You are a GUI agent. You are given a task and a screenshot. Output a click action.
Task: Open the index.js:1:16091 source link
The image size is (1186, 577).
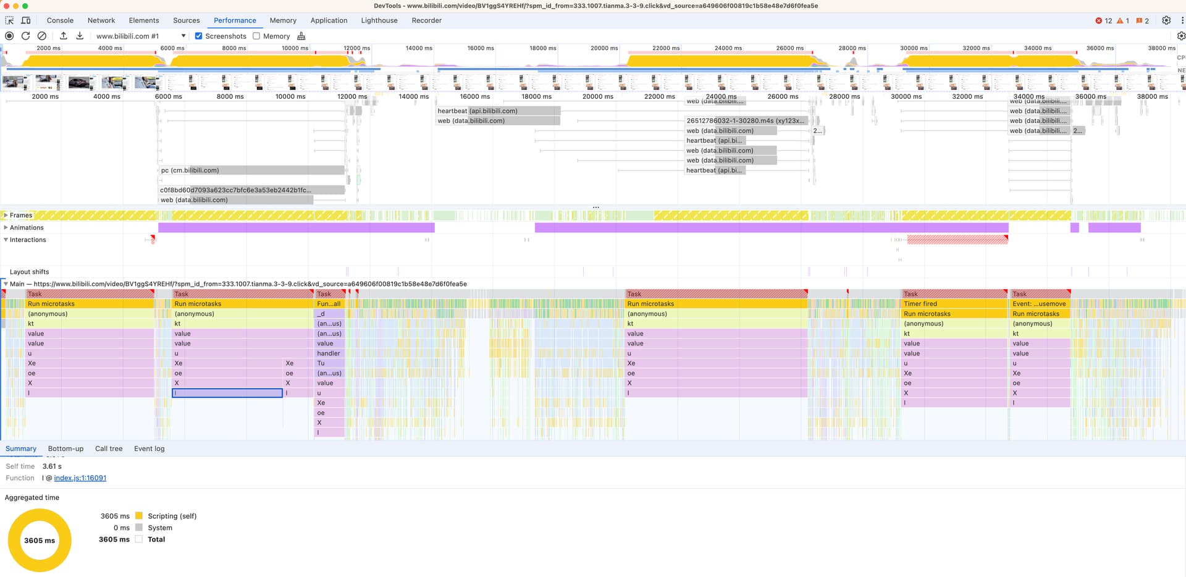[80, 478]
